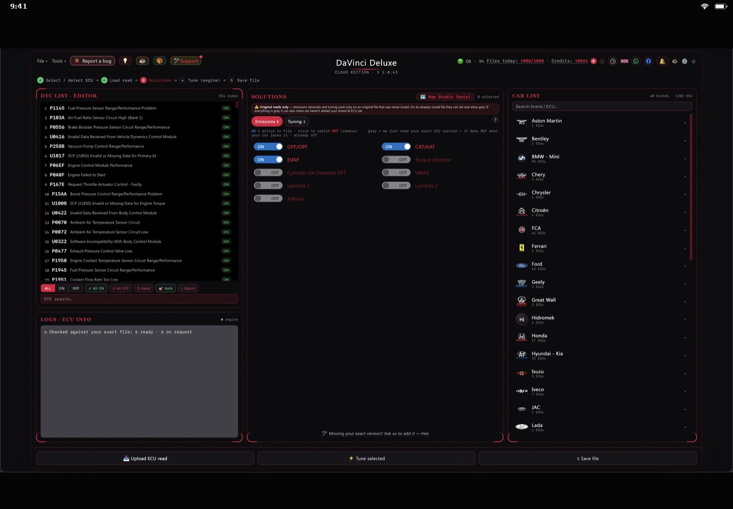This screenshot has width=733, height=509.
Task: Switch off the GPF/OPF toggle
Action: pos(268,147)
